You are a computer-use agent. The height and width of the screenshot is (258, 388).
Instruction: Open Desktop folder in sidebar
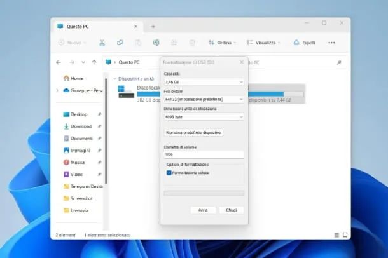coord(76,114)
